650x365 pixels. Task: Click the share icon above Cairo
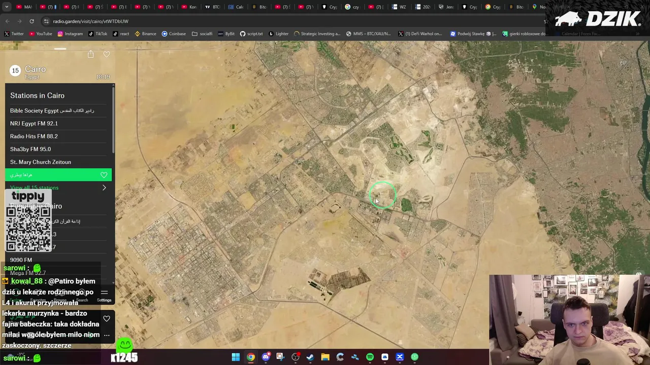coord(90,54)
